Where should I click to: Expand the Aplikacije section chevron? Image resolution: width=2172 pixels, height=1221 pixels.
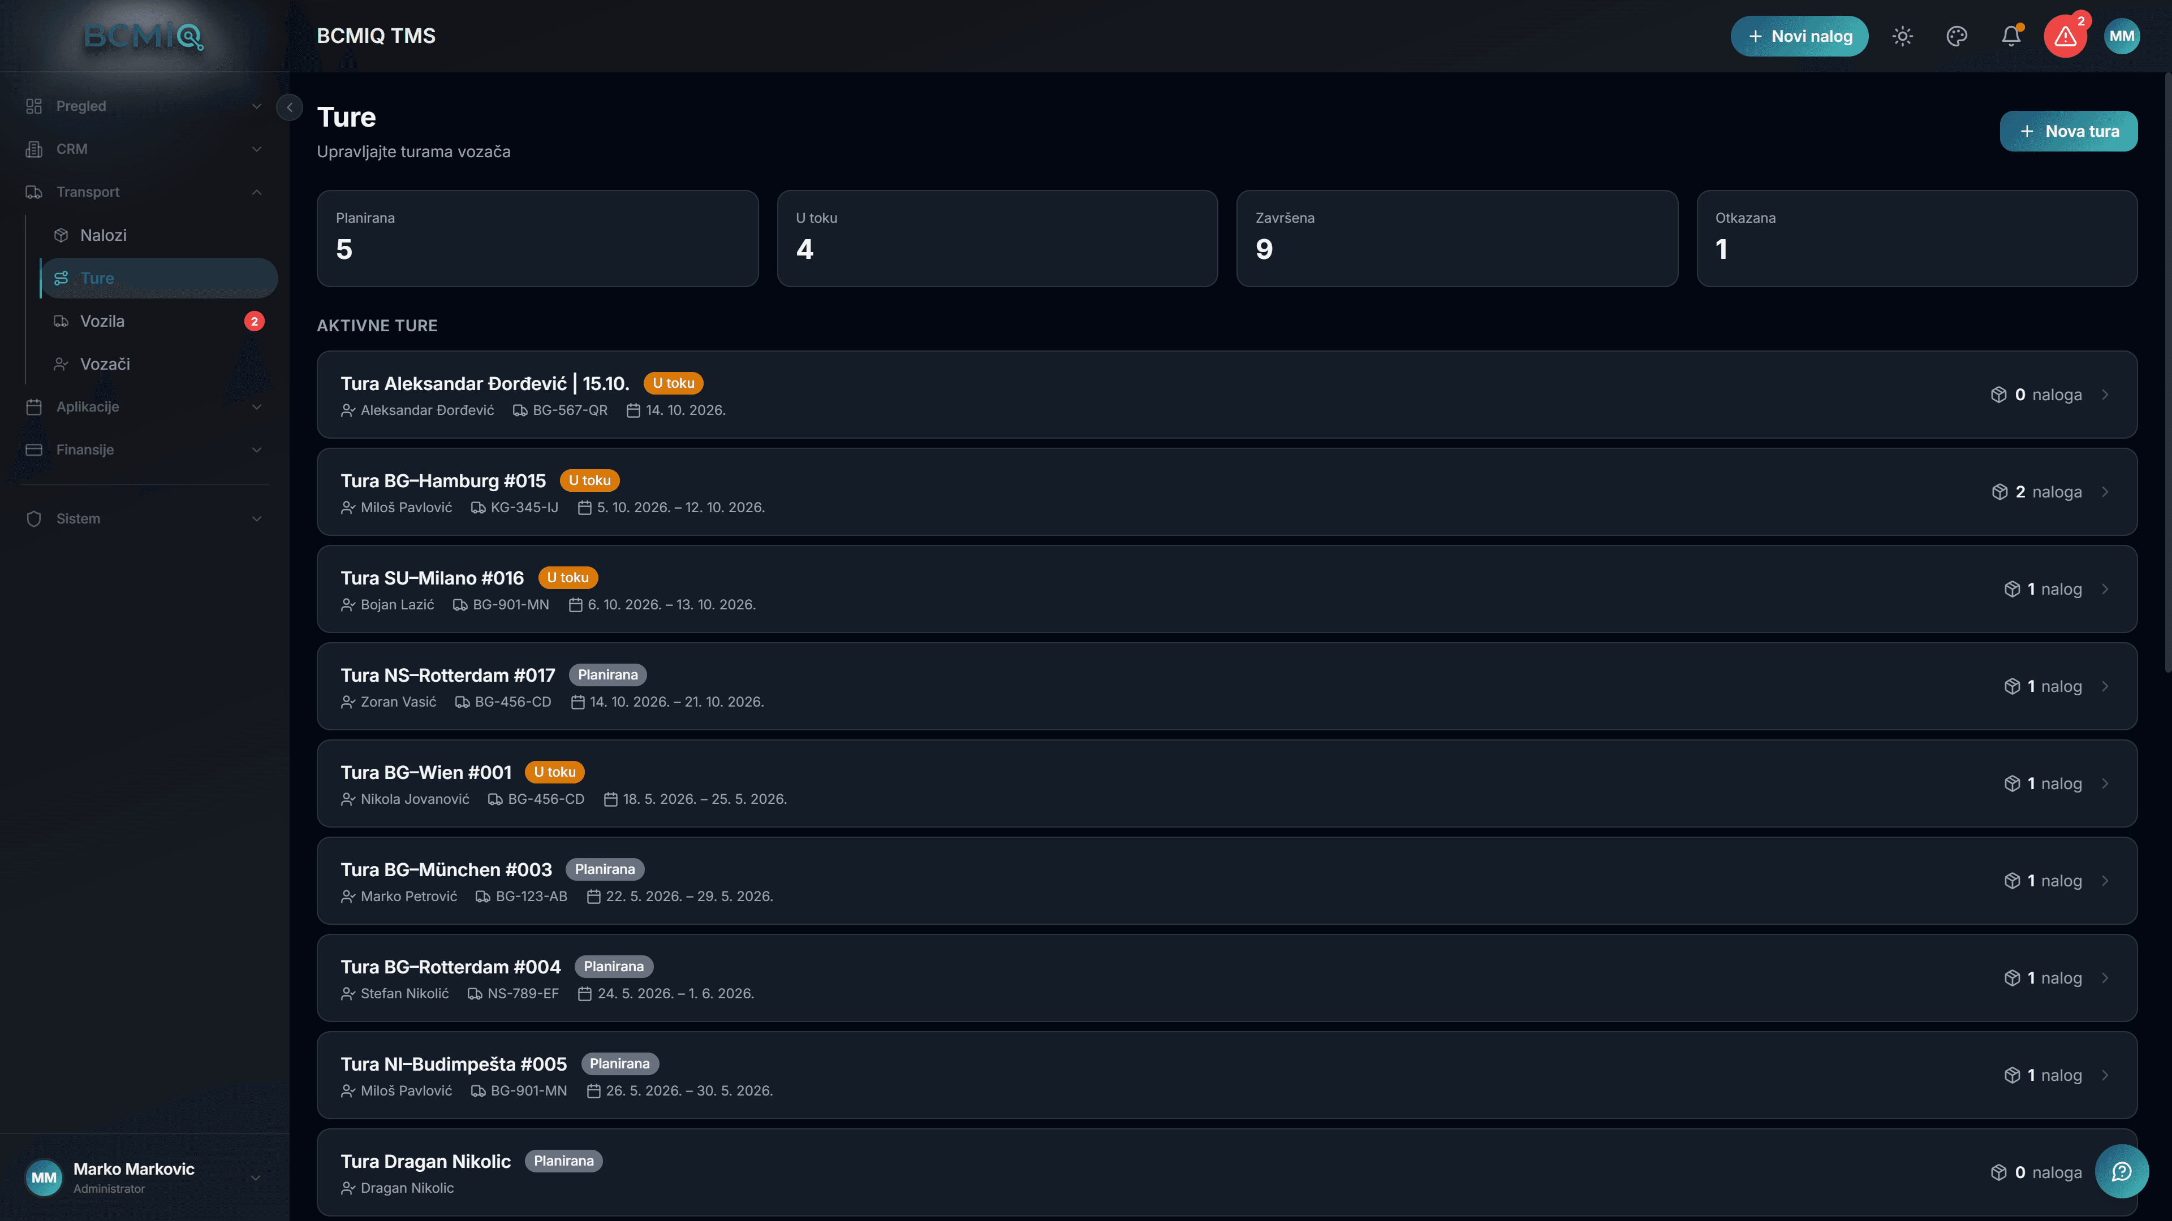coord(256,407)
